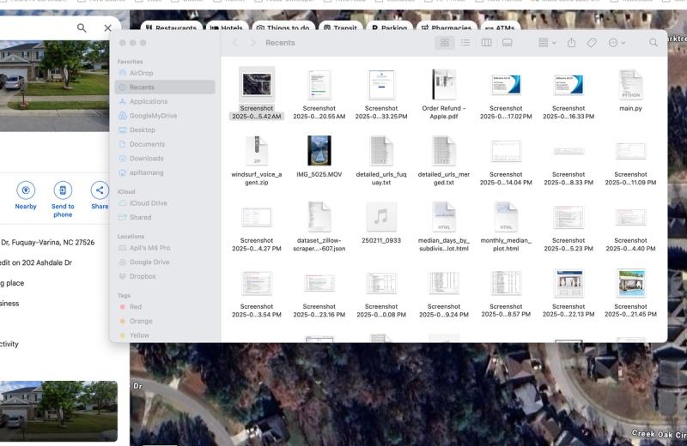Select Screenshot 3.54 PM file
The height and width of the screenshot is (446, 687).
coord(257,292)
